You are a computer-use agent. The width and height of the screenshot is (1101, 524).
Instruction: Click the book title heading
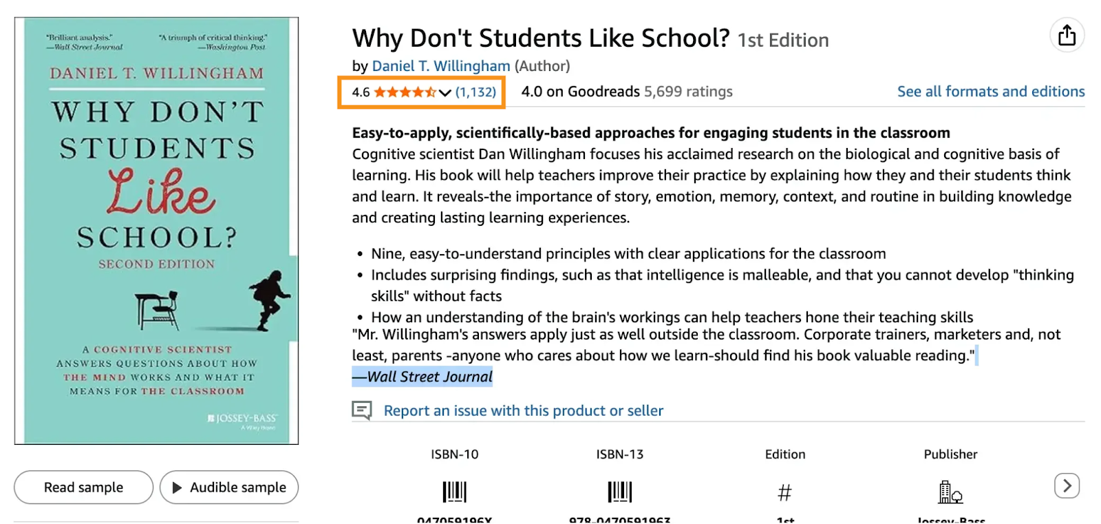tap(541, 39)
